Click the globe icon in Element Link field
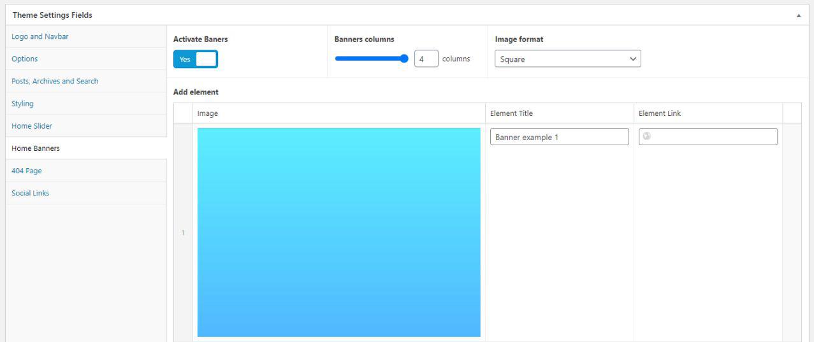The image size is (814, 342). point(647,136)
